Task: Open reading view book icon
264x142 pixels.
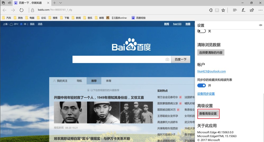Action: 217,10
